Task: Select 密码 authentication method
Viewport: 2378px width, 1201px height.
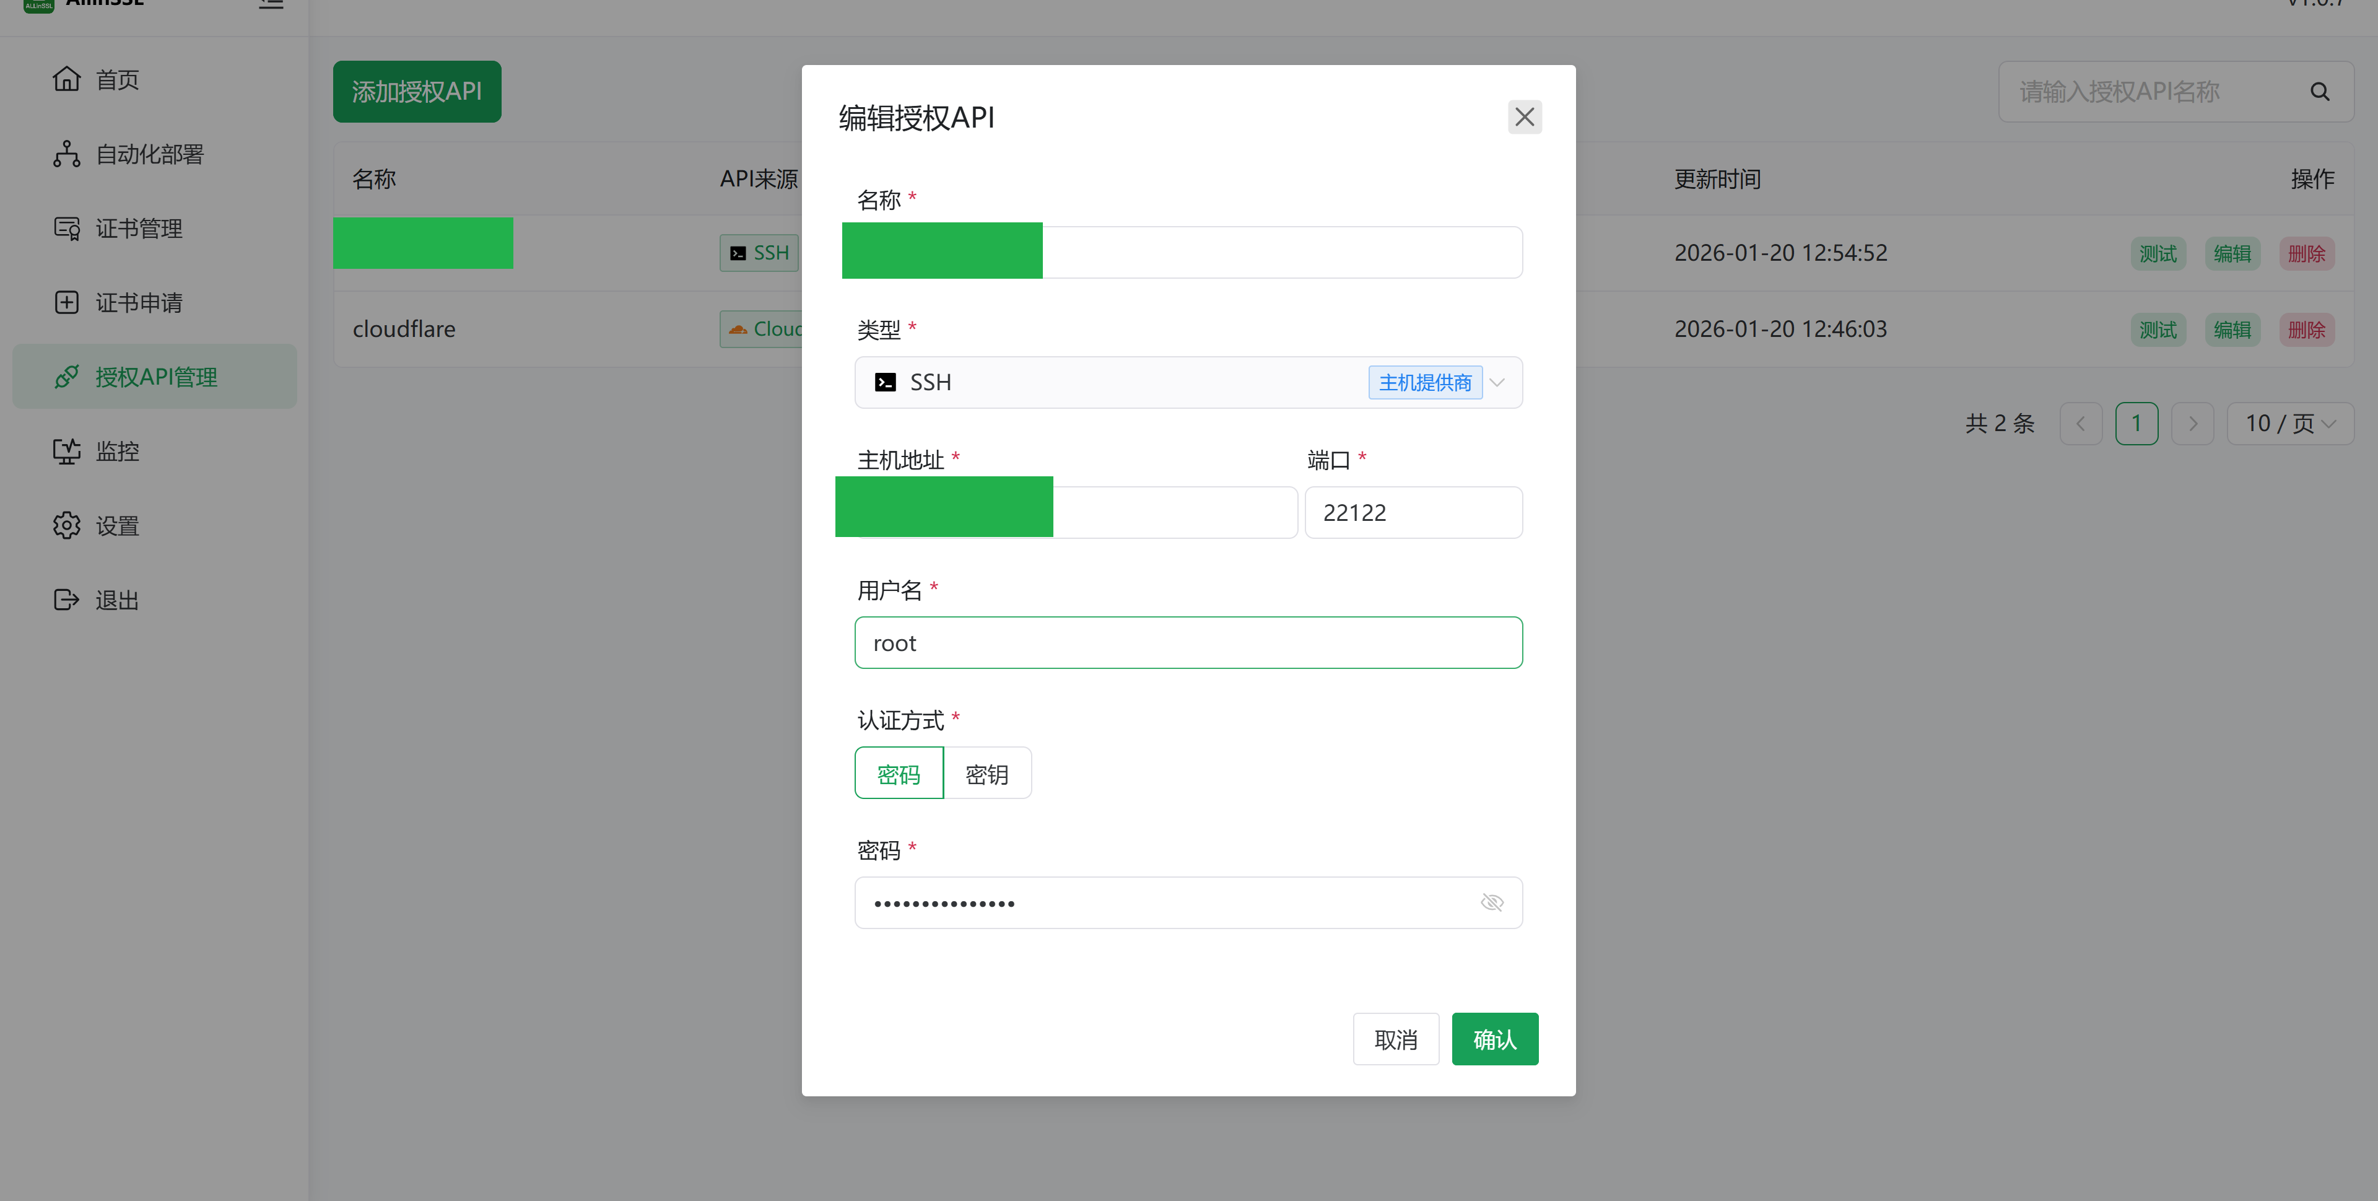Action: pyautogui.click(x=898, y=772)
